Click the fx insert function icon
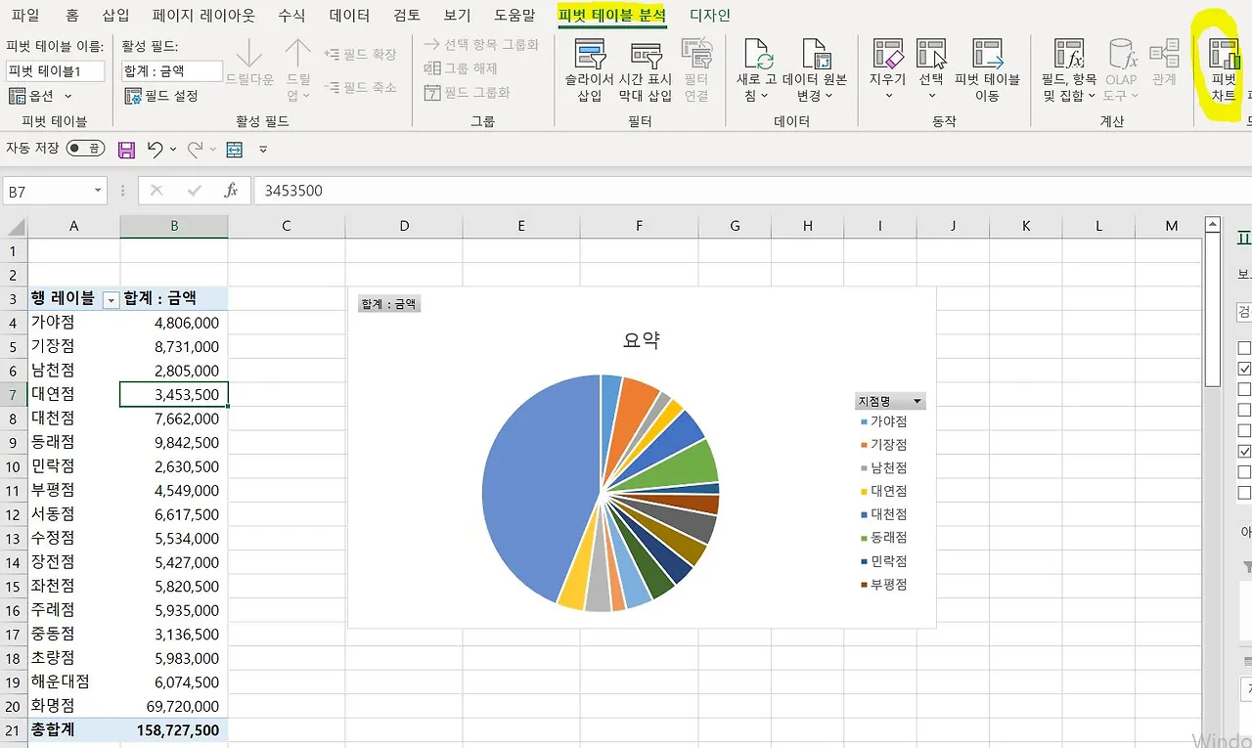 [x=231, y=191]
